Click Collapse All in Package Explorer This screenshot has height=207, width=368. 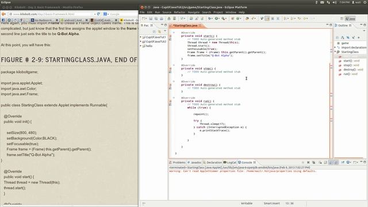pyautogui.click(x=154, y=32)
